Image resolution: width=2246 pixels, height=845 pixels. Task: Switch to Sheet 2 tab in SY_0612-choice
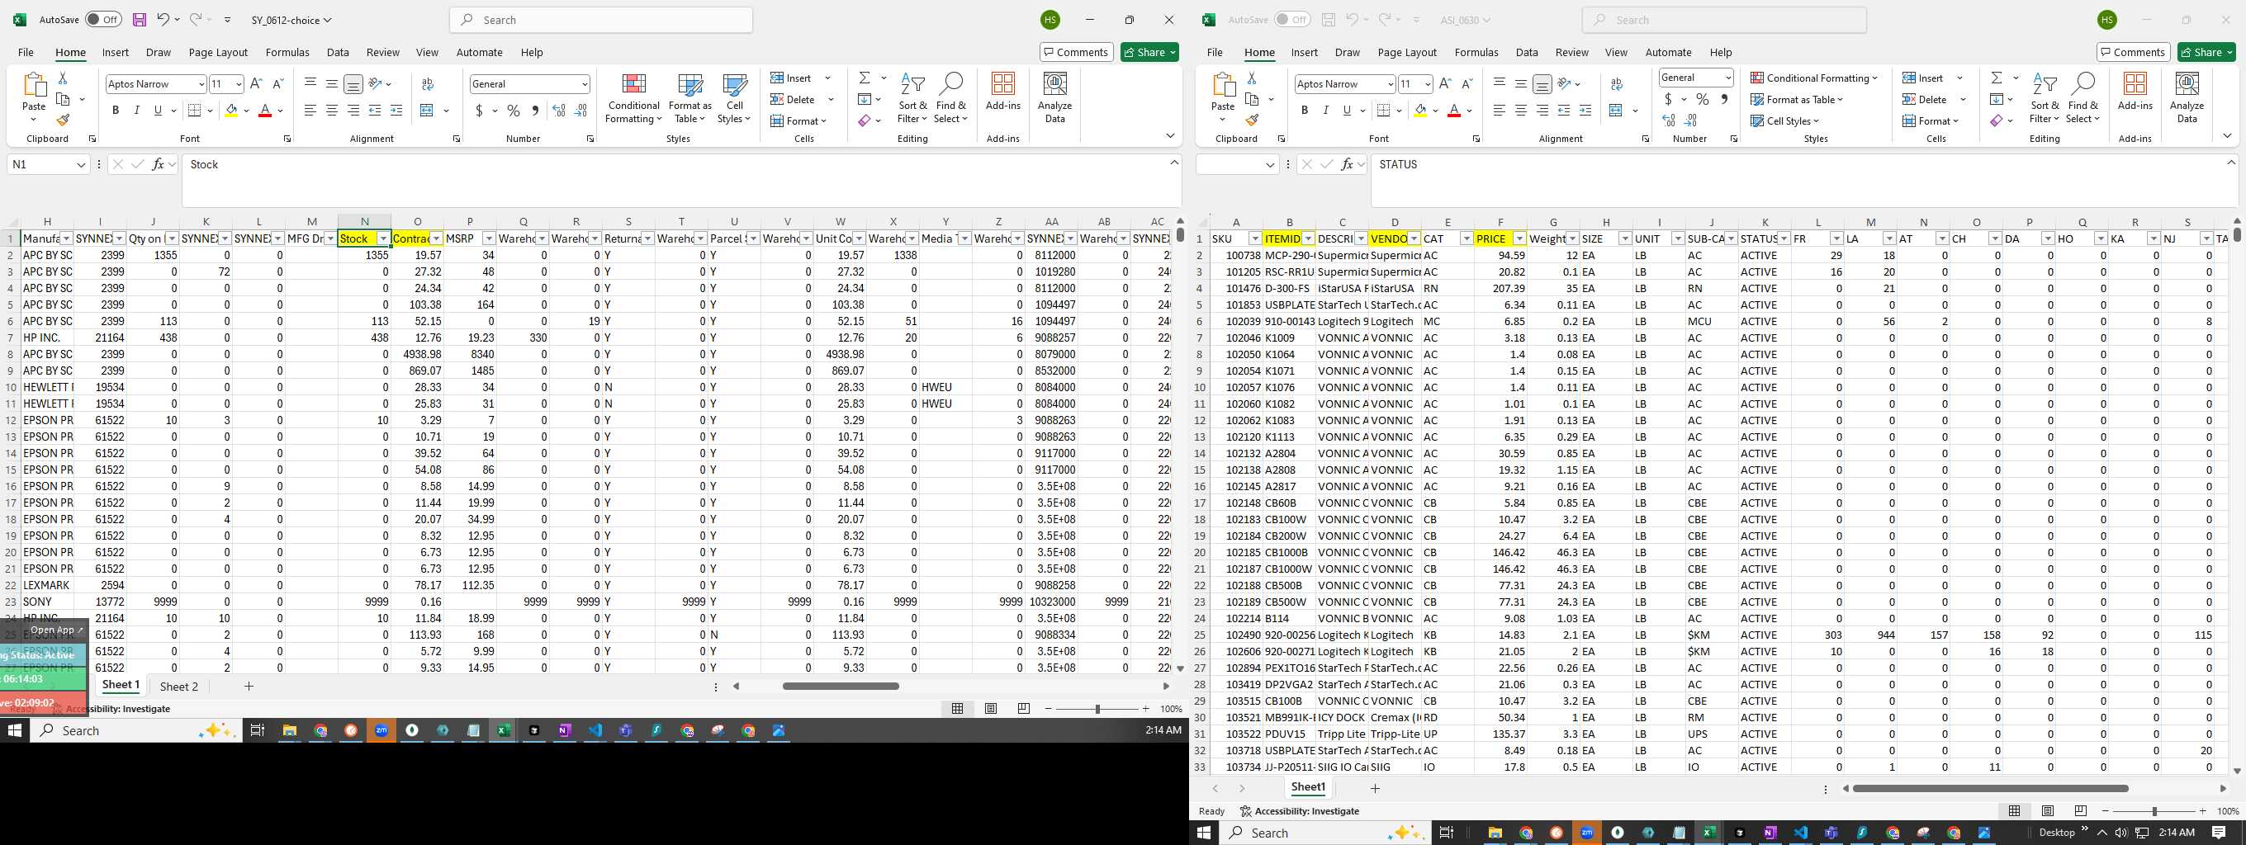point(178,687)
